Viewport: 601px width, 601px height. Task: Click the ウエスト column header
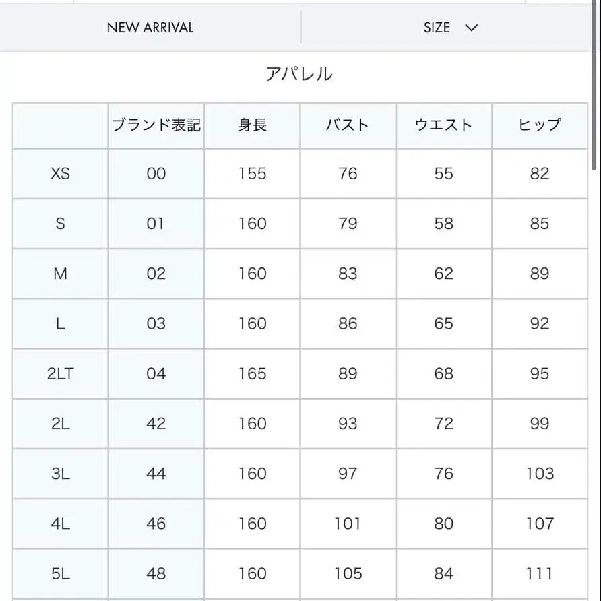tap(443, 126)
